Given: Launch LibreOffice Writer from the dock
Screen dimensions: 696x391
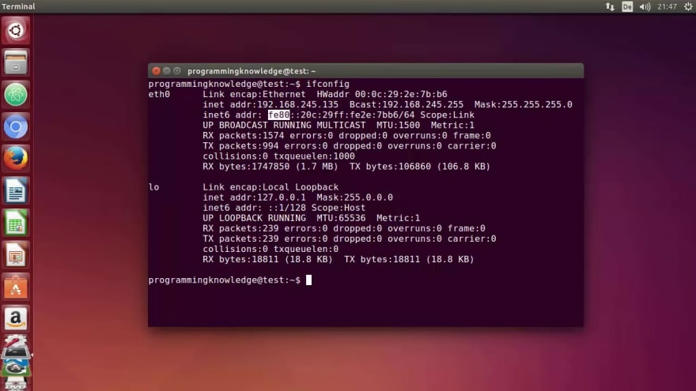Looking at the screenshot, I should [x=16, y=190].
